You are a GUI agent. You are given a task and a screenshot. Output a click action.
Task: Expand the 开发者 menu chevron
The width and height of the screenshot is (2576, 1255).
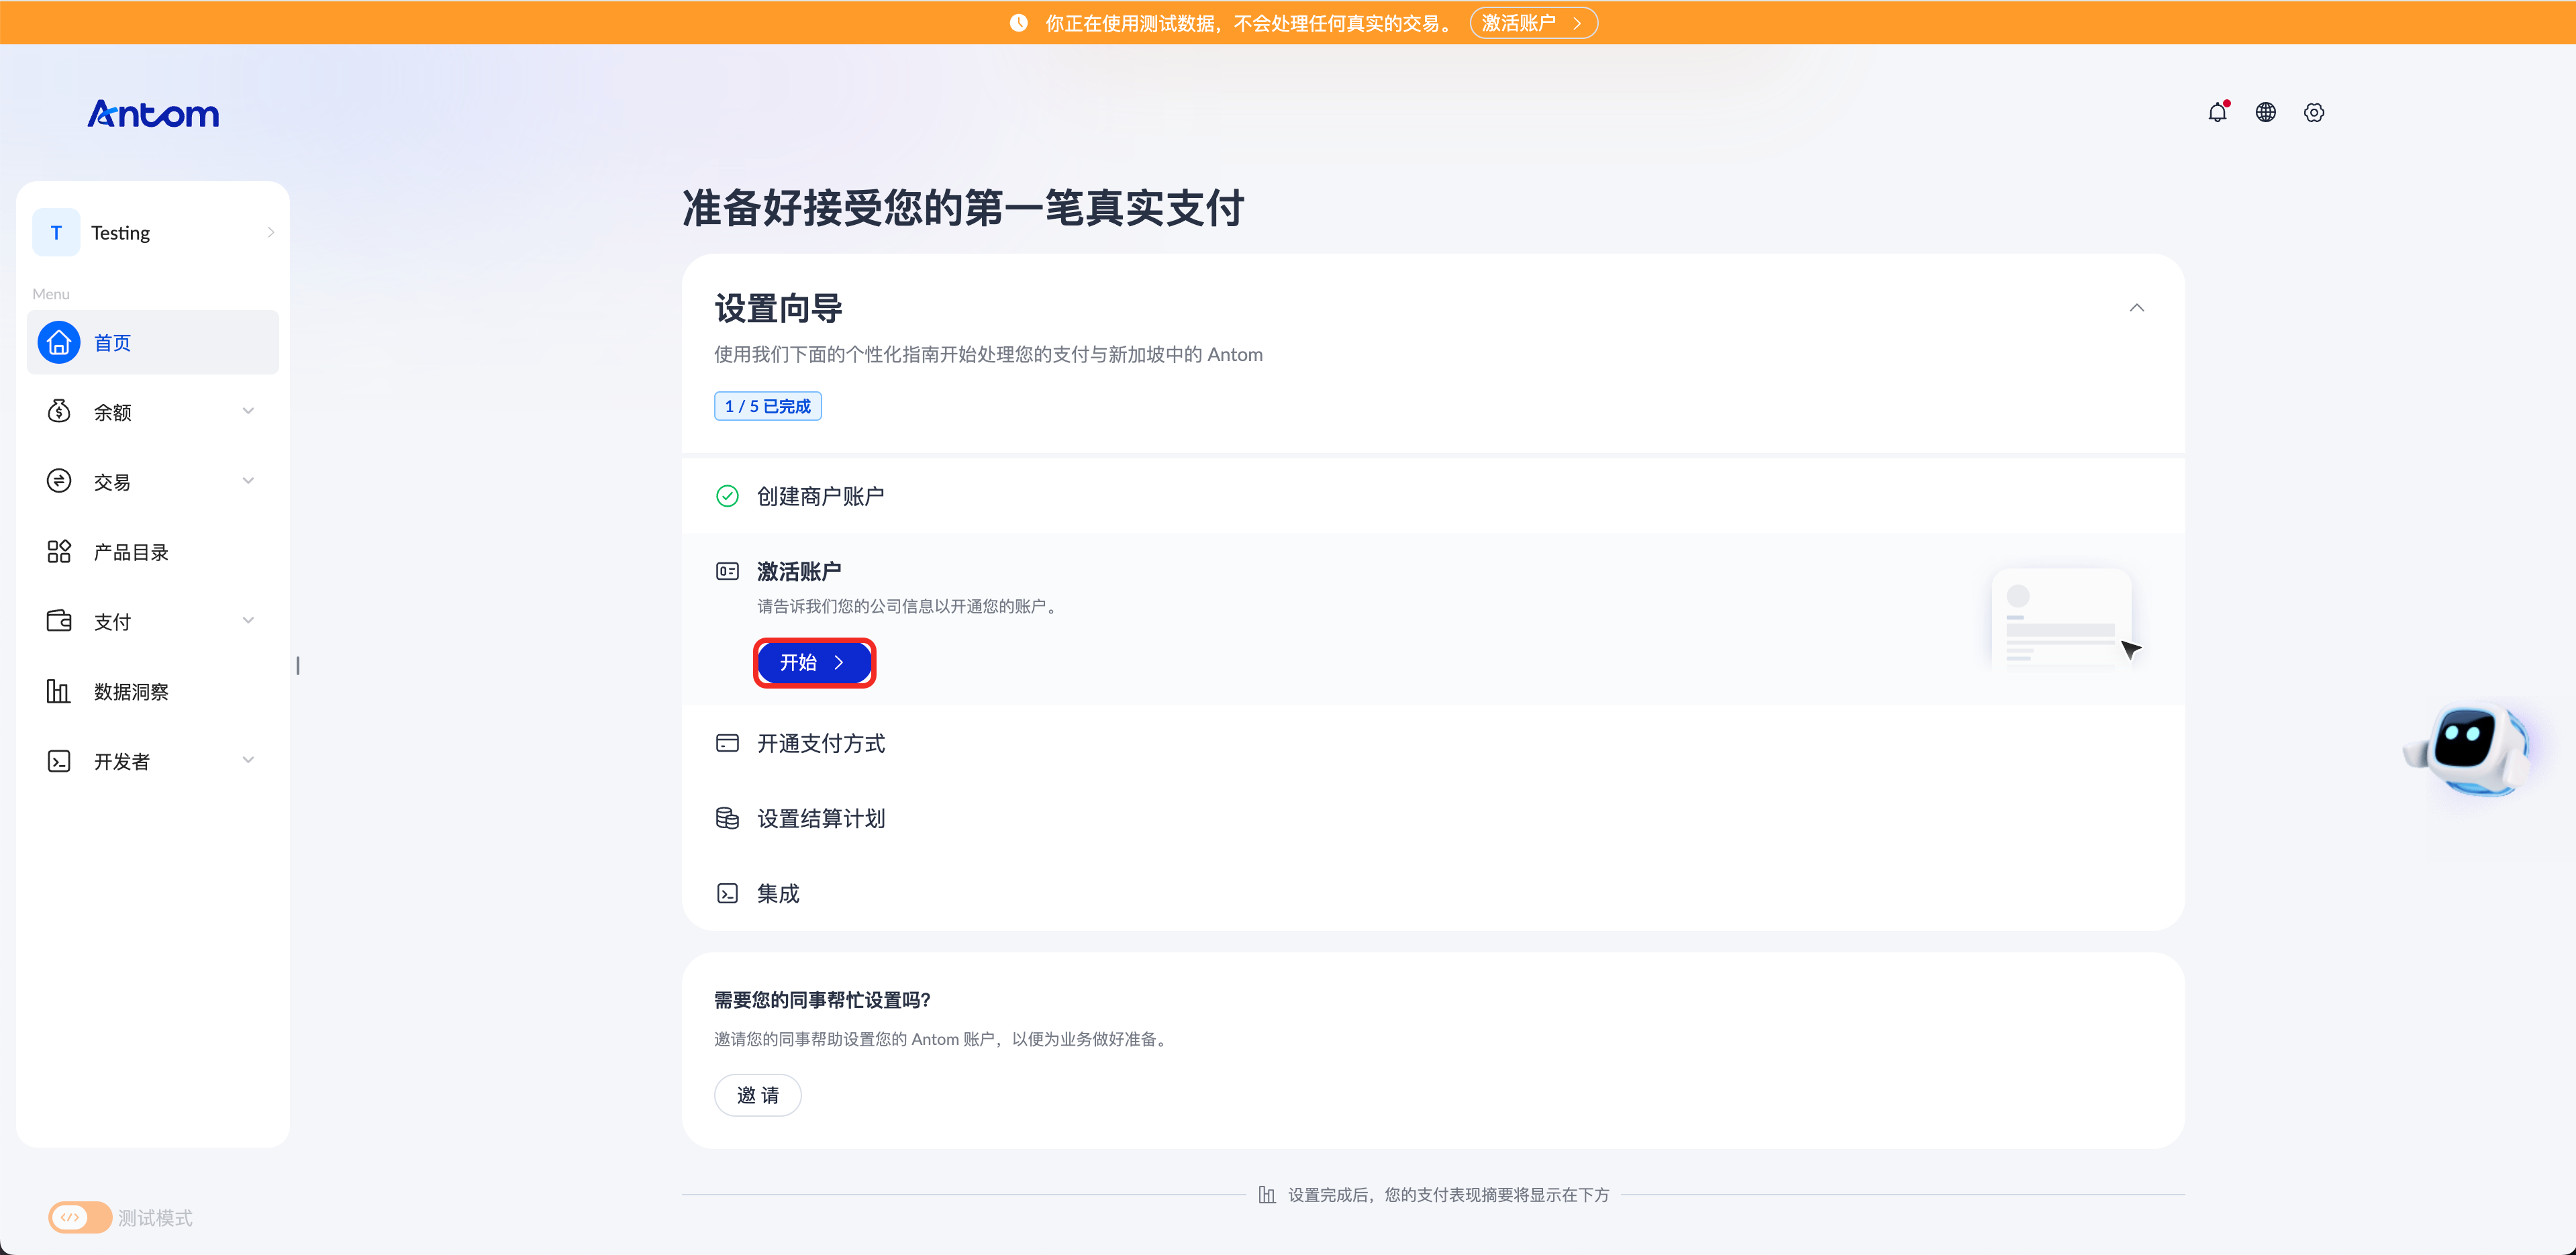pos(248,761)
